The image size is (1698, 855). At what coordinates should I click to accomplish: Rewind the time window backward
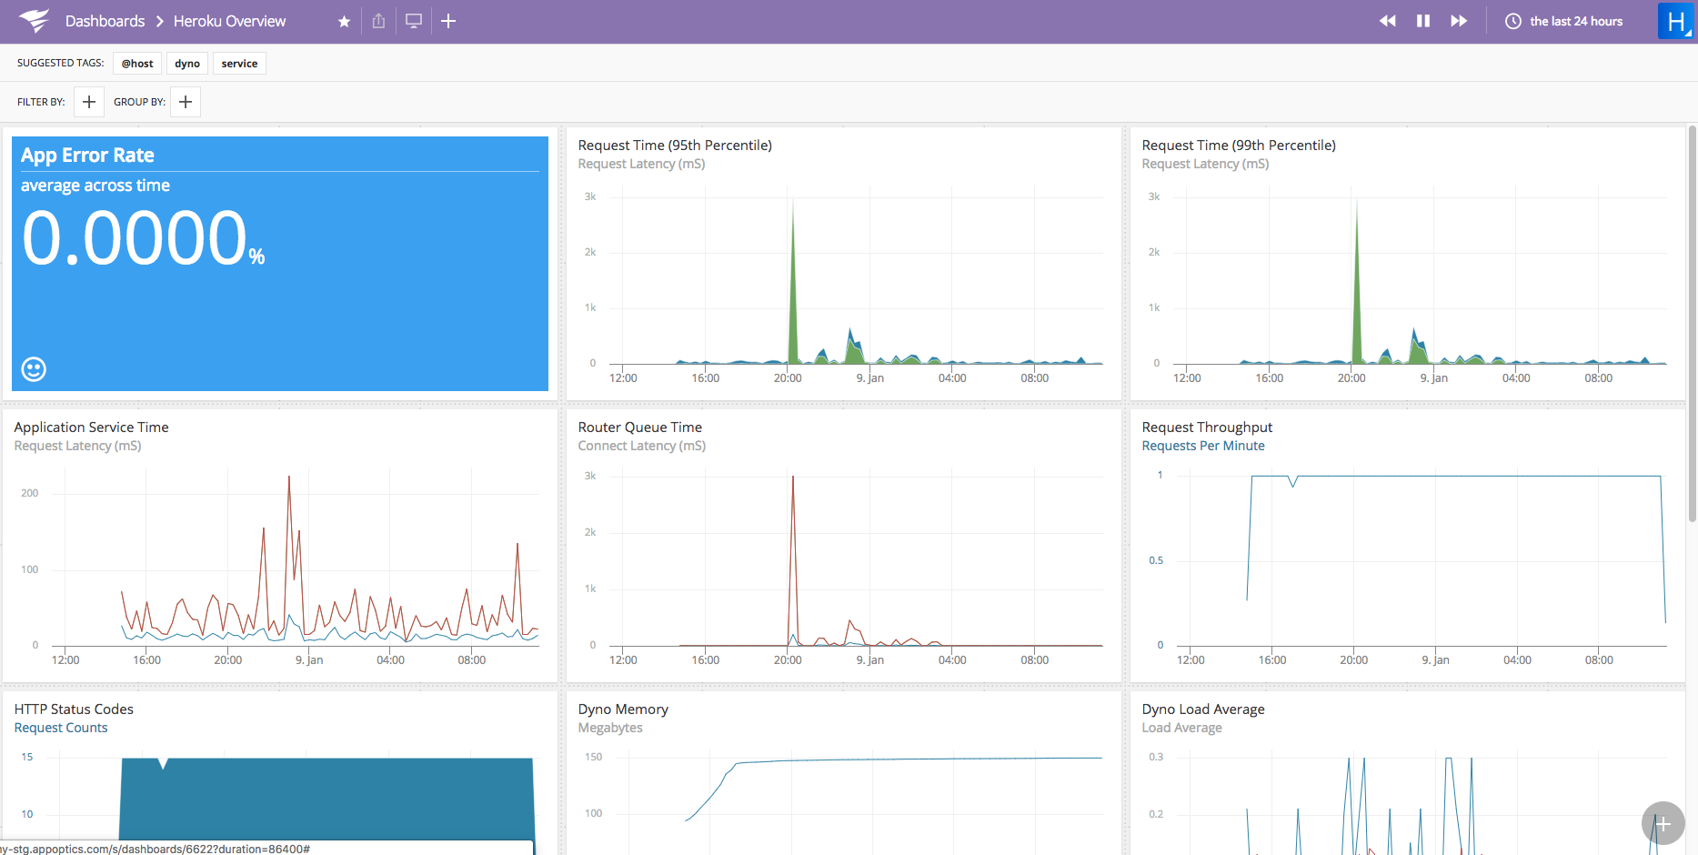(x=1387, y=20)
